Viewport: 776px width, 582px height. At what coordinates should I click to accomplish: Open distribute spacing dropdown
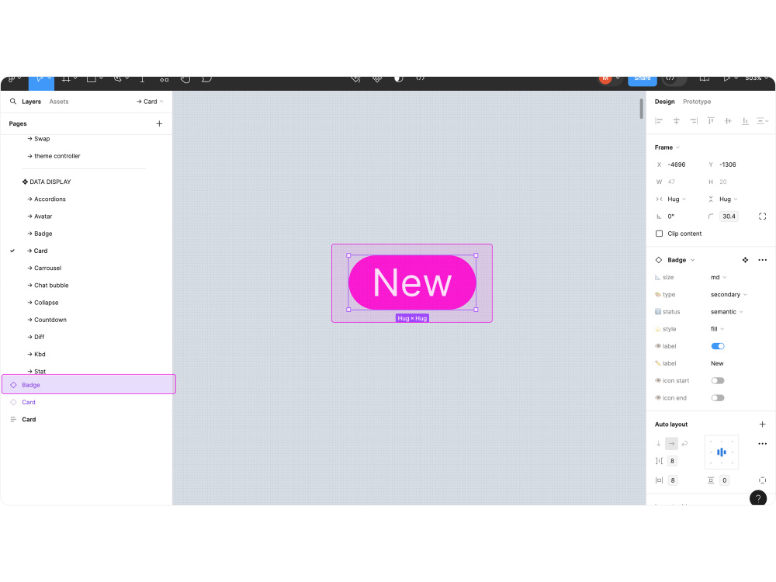click(x=762, y=121)
